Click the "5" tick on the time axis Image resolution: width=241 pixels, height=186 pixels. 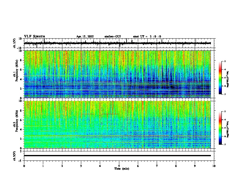point(119,166)
